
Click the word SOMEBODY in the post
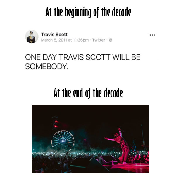46,66
